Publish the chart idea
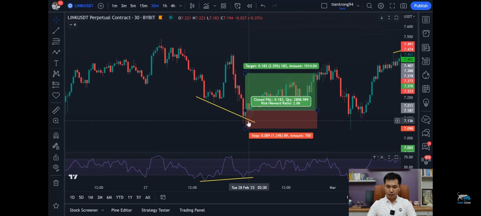Screen dimensions: 481x216 (x=421, y=6)
